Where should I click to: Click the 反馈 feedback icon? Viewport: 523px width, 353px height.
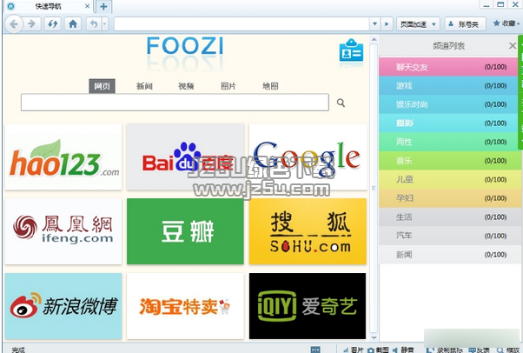coord(479,350)
